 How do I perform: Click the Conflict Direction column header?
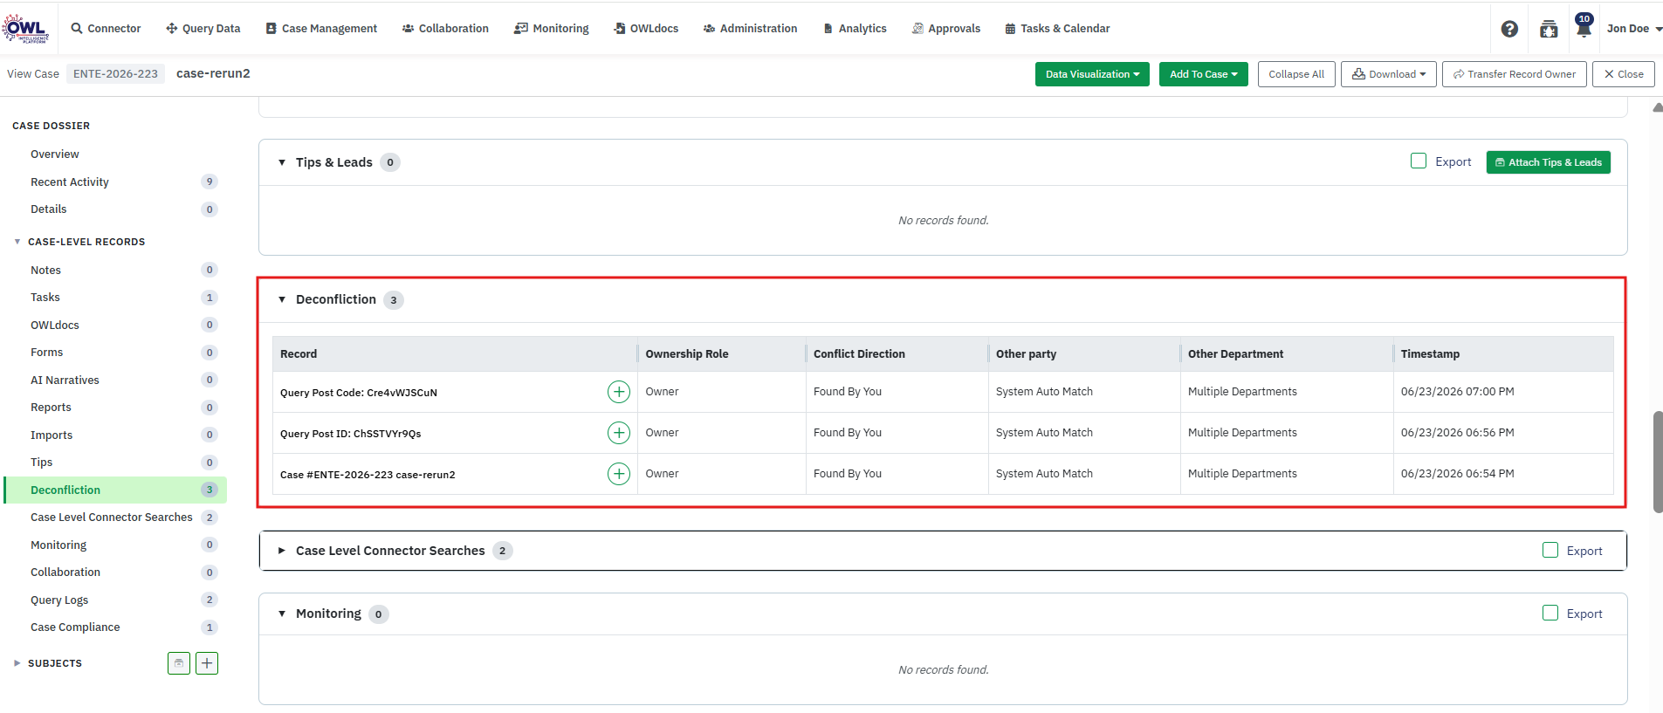click(x=897, y=354)
